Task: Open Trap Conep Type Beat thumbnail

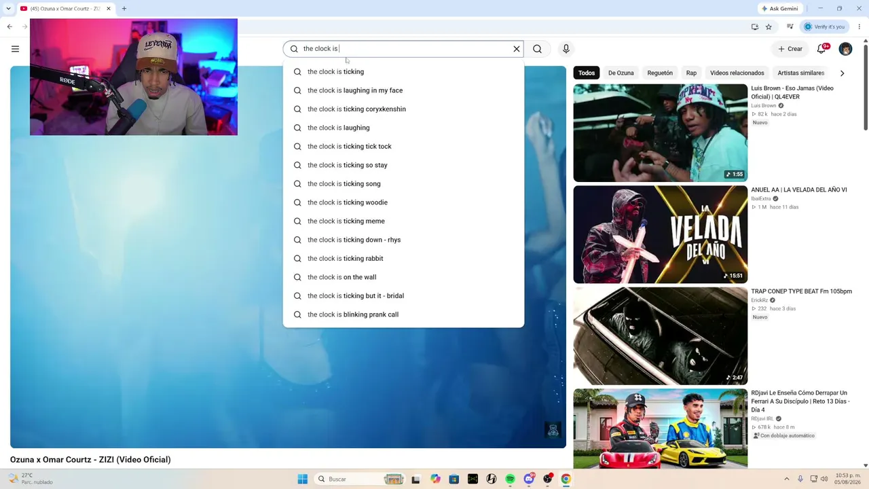Action: tap(660, 336)
